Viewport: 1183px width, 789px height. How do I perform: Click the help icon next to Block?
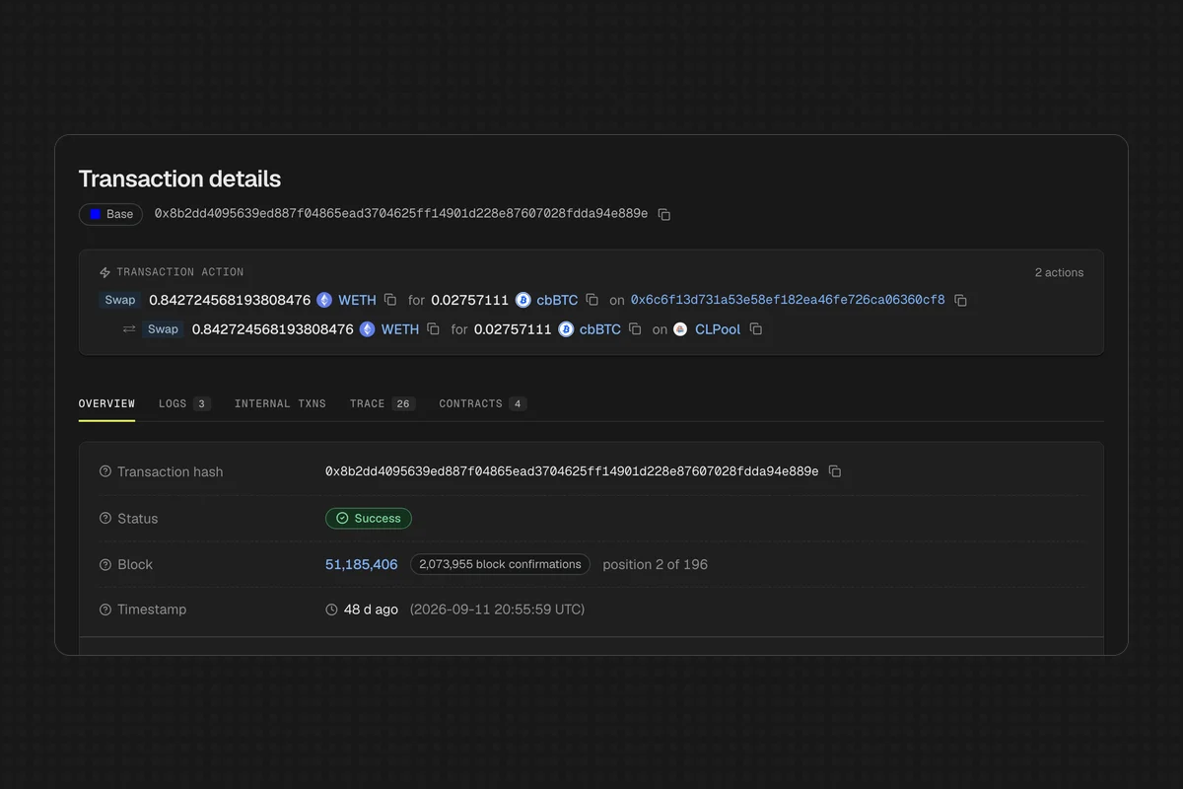pos(105,564)
